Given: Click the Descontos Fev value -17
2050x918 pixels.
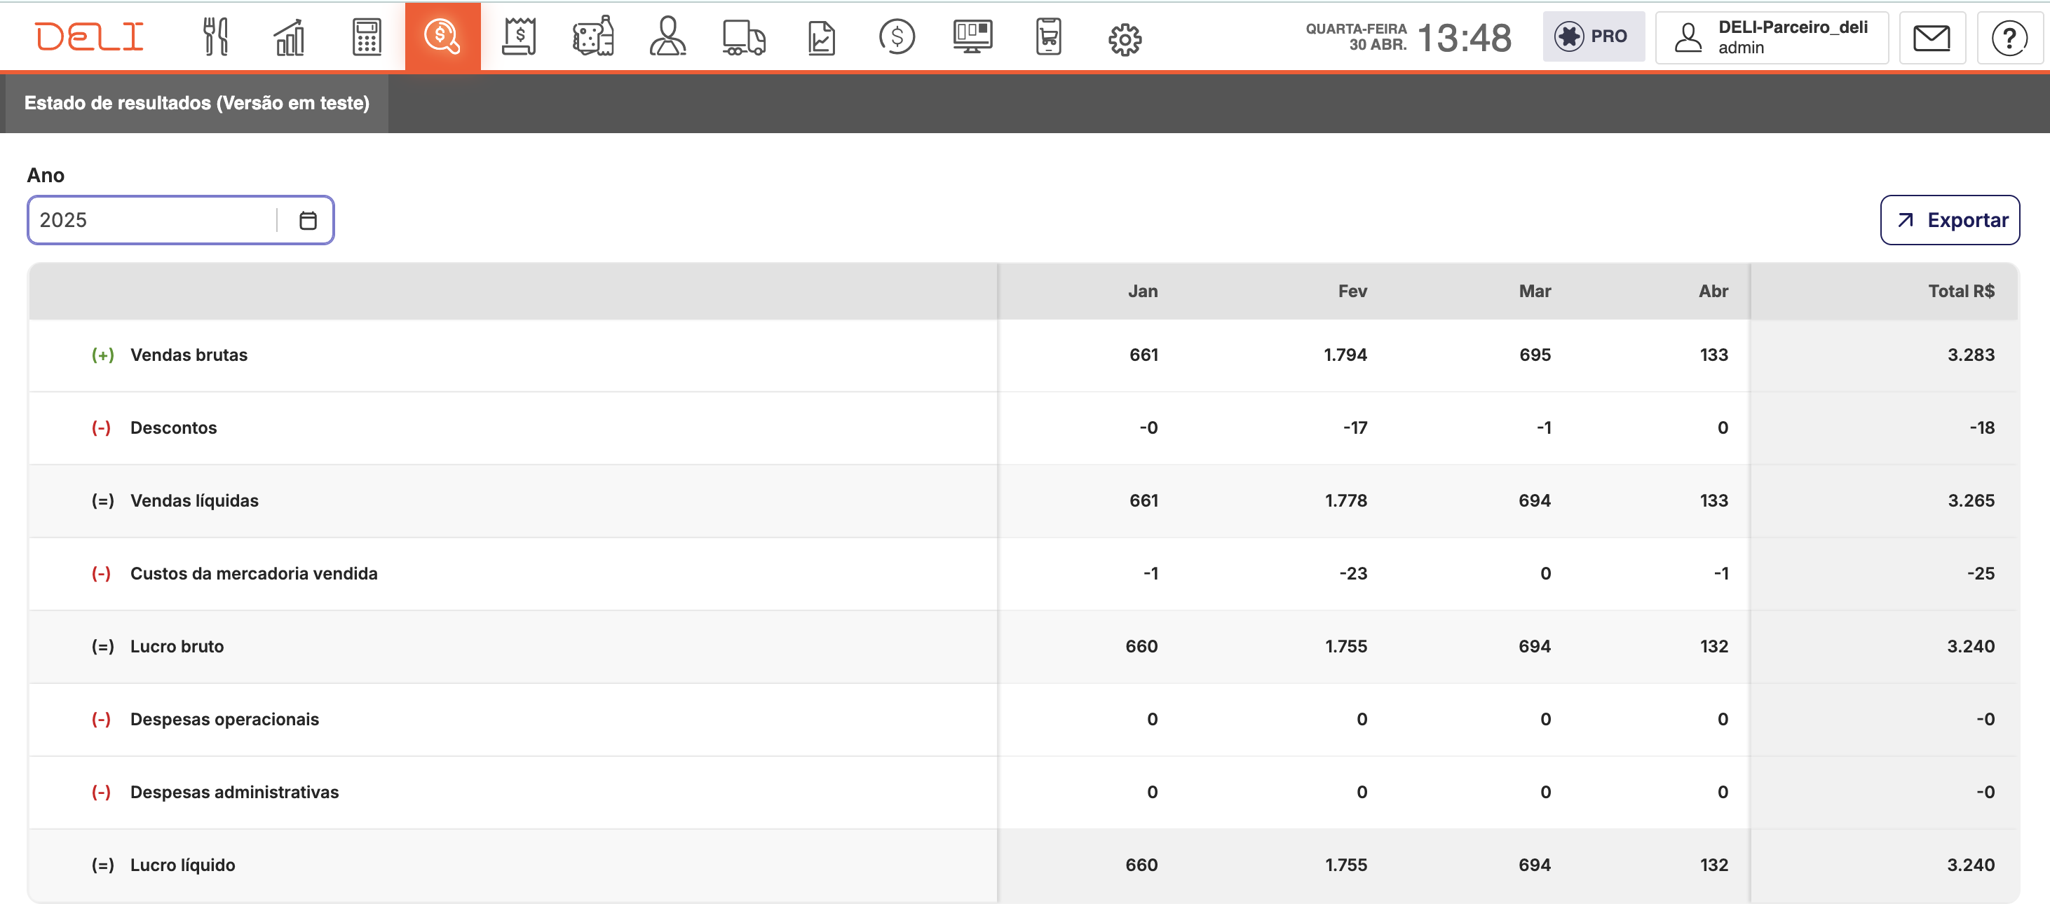Looking at the screenshot, I should [1355, 428].
